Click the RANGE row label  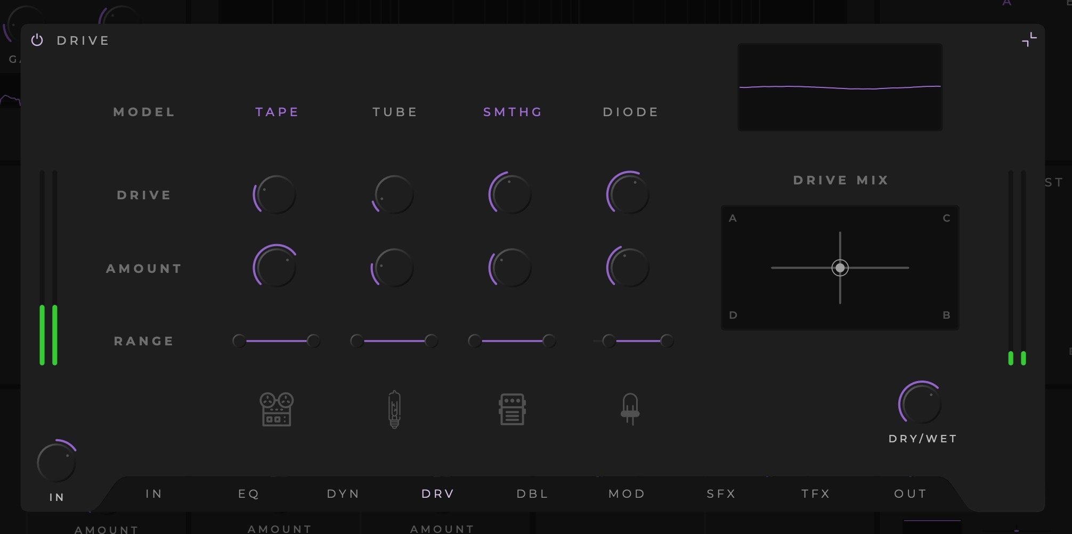coord(144,341)
